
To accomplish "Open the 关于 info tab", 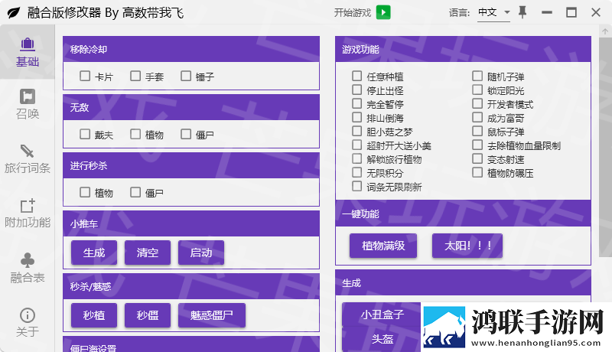I will (x=28, y=323).
